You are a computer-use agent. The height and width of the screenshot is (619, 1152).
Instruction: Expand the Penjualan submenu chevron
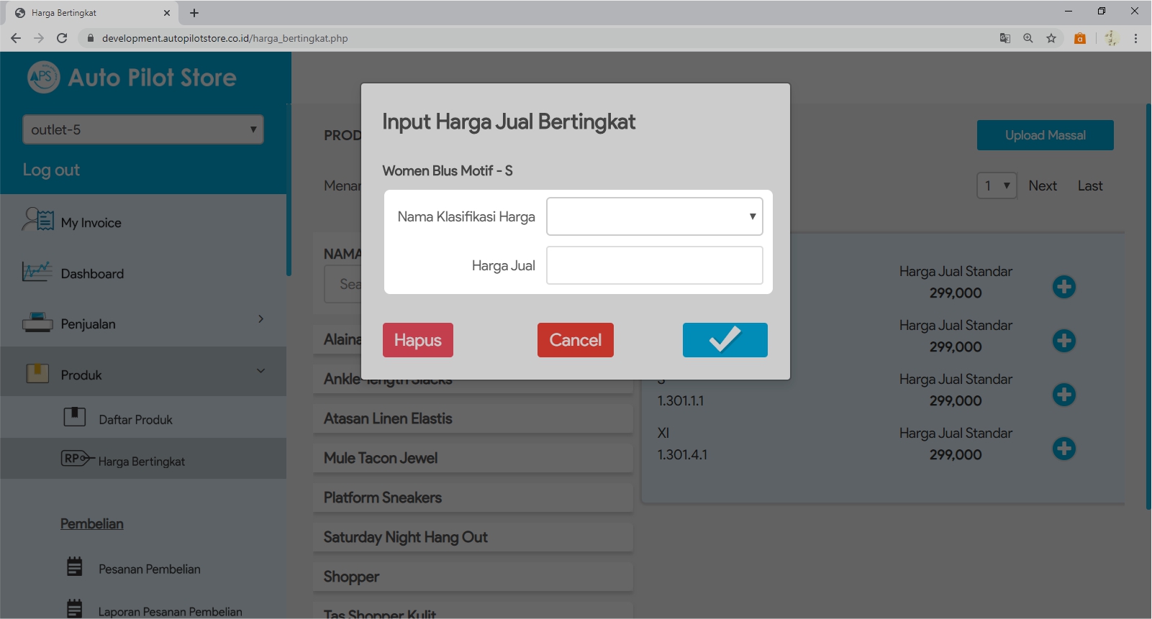260,318
